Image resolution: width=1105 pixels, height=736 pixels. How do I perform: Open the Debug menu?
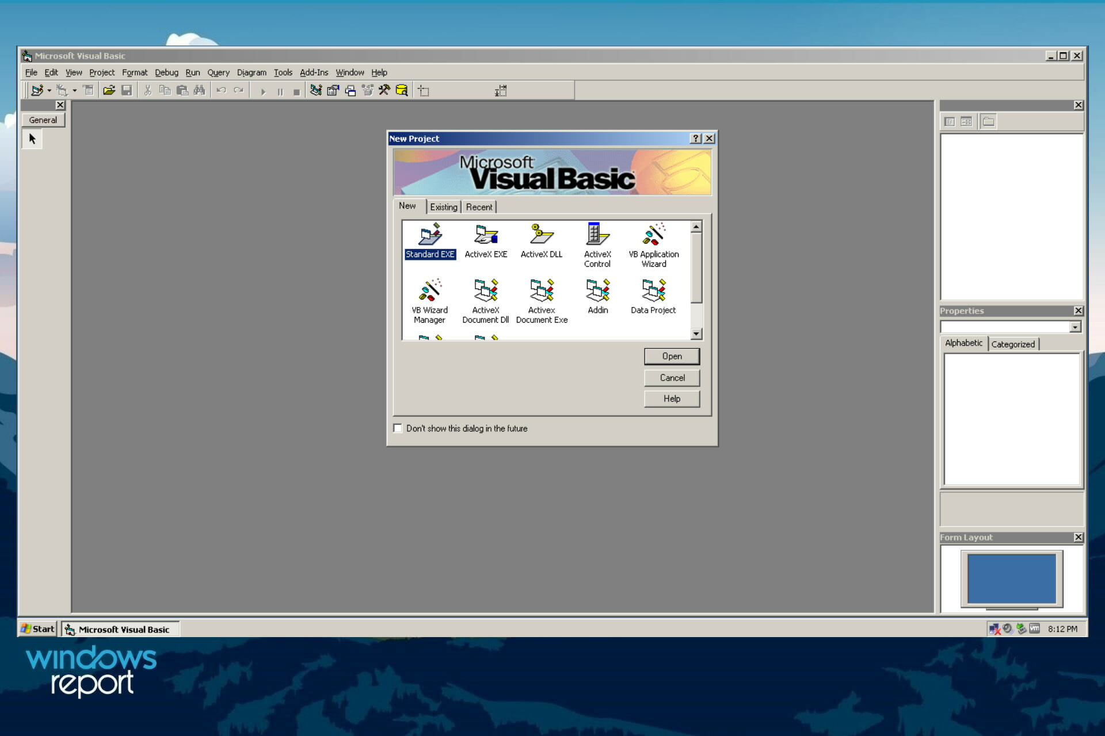click(166, 72)
